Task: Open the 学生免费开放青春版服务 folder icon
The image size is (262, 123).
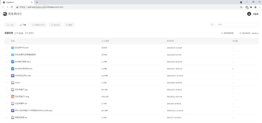Action: (12, 55)
